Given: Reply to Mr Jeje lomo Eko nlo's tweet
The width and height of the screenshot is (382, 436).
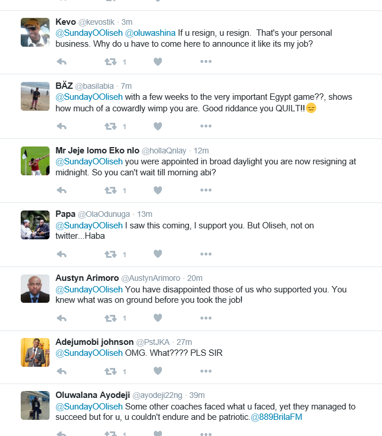Looking at the screenshot, I should [x=62, y=190].
